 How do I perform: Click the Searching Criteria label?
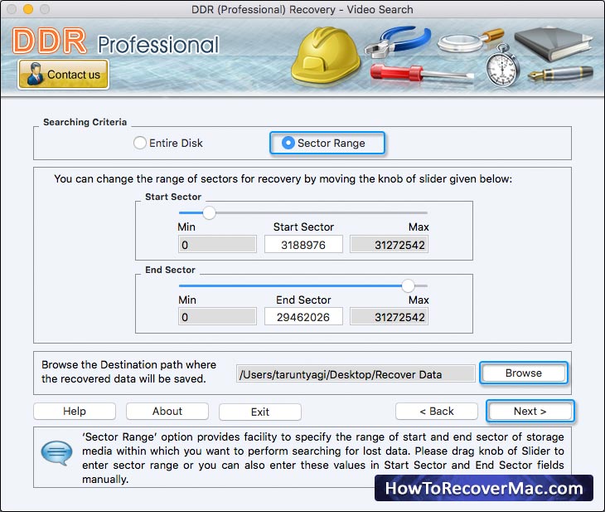(85, 122)
